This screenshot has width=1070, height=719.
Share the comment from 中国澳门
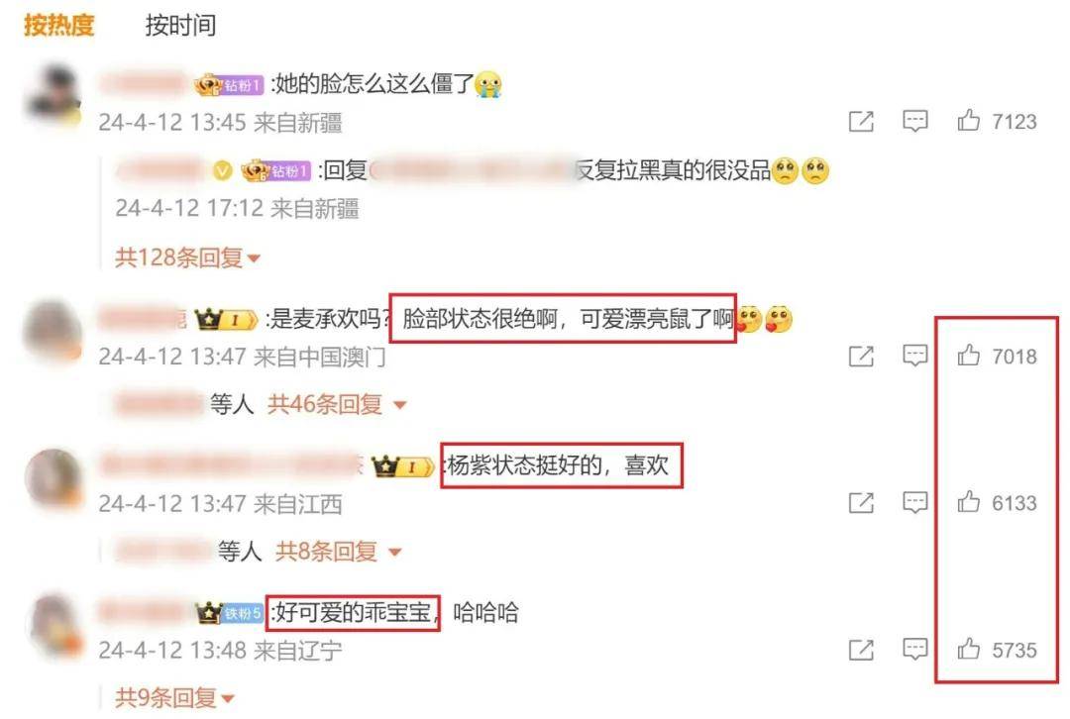861,356
